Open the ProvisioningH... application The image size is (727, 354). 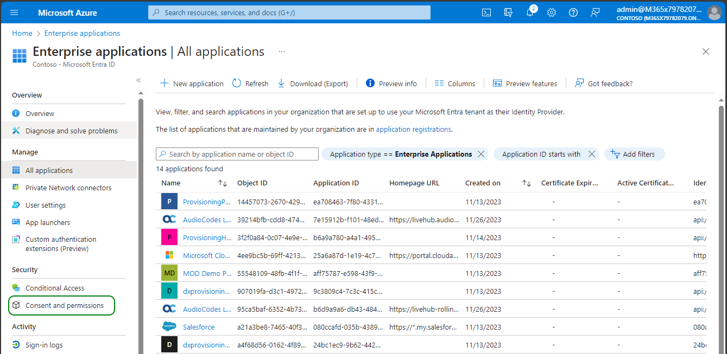pos(207,237)
